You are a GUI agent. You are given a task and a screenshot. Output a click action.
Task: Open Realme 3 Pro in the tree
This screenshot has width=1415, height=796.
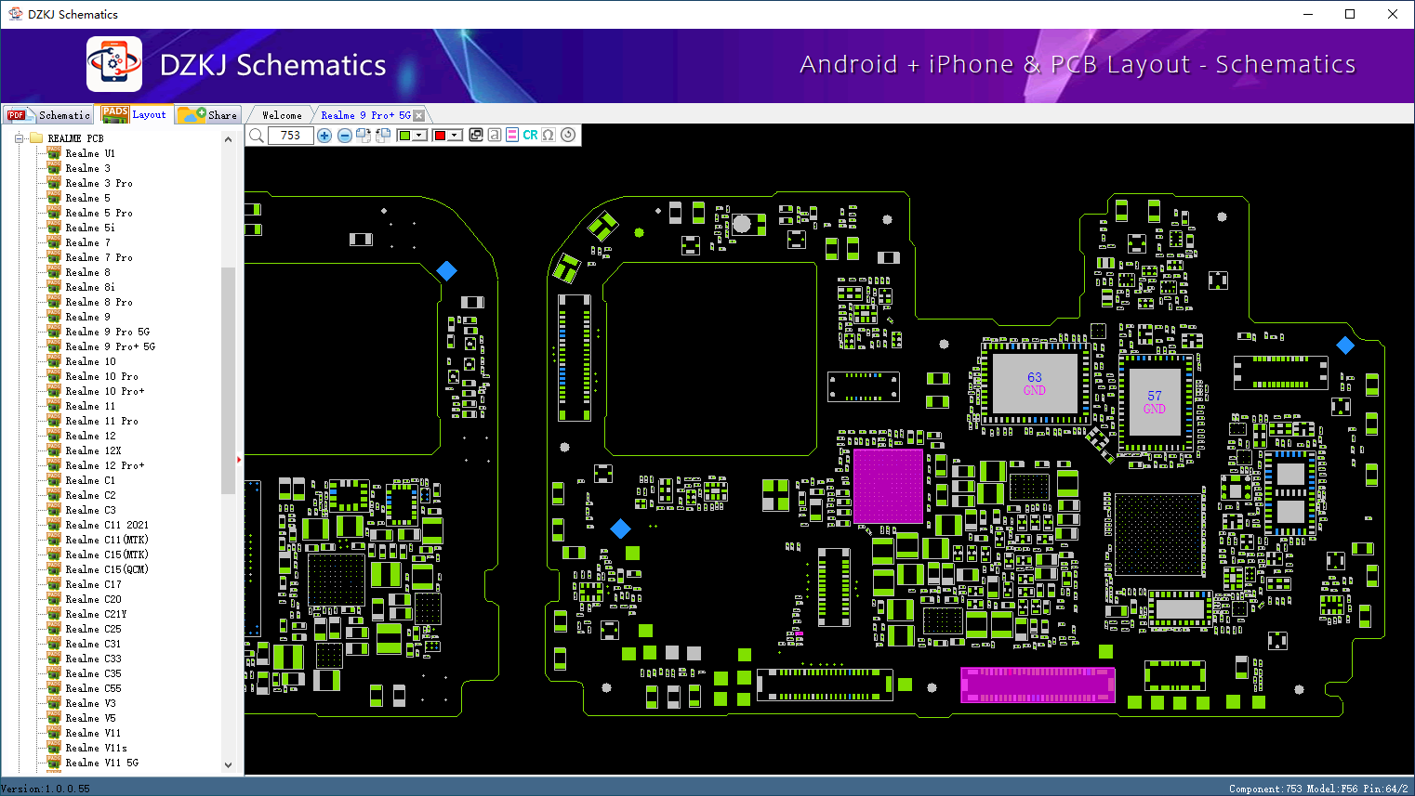click(x=99, y=183)
